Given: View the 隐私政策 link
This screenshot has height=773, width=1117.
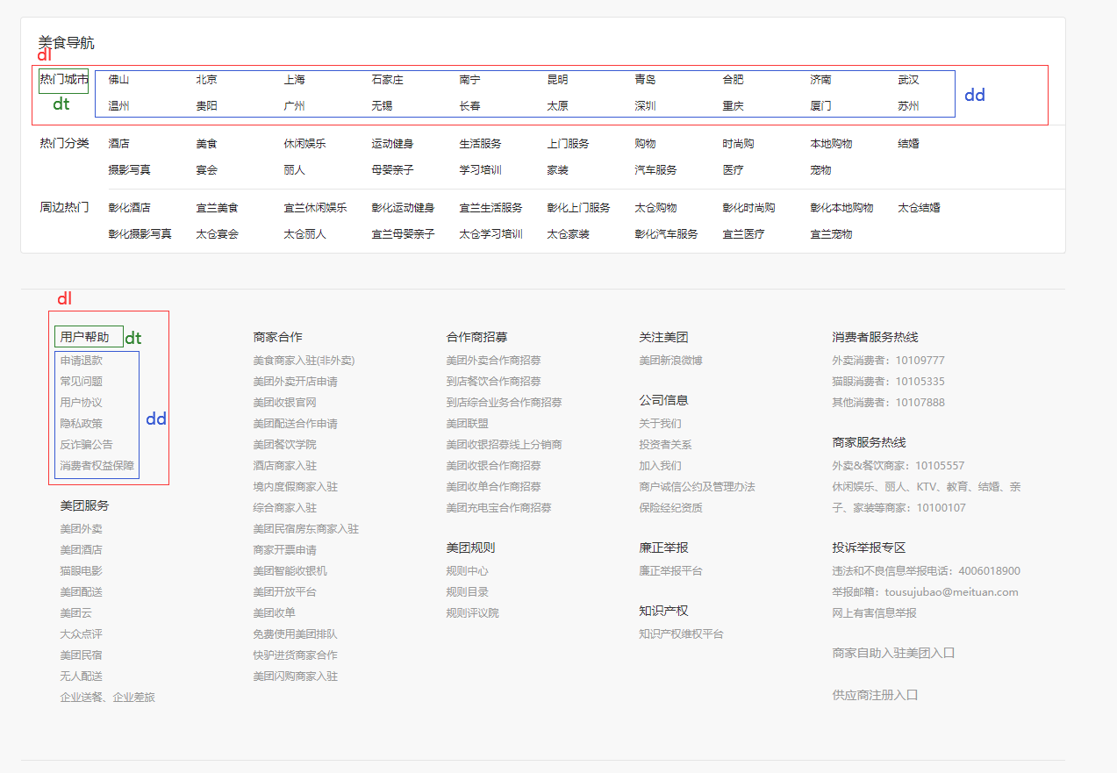Looking at the screenshot, I should point(81,424).
